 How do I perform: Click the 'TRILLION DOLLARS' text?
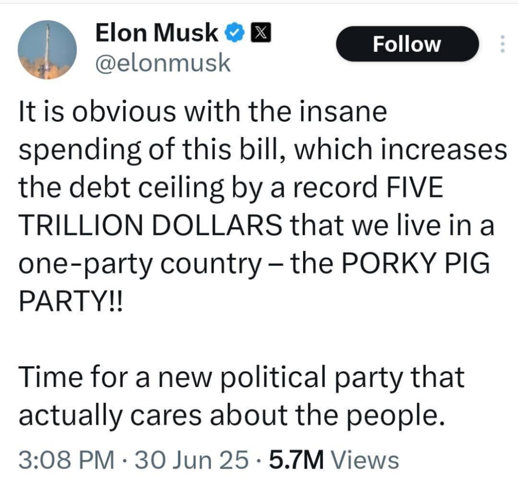pos(151,226)
